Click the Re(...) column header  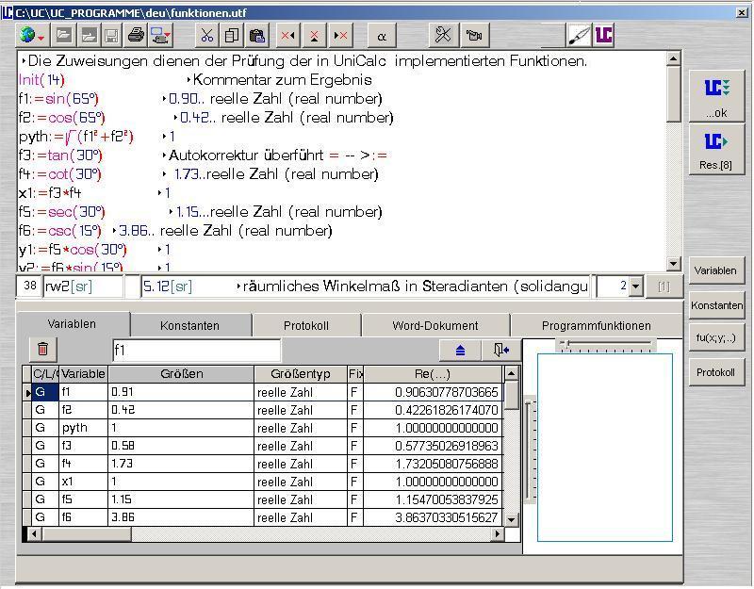coord(432,373)
